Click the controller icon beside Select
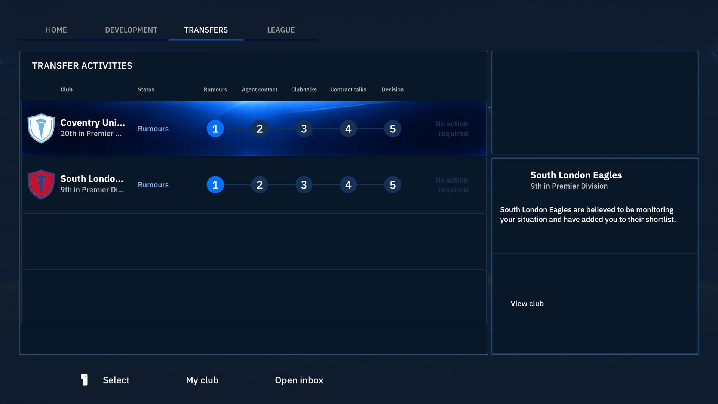The image size is (718, 404). 85,380
